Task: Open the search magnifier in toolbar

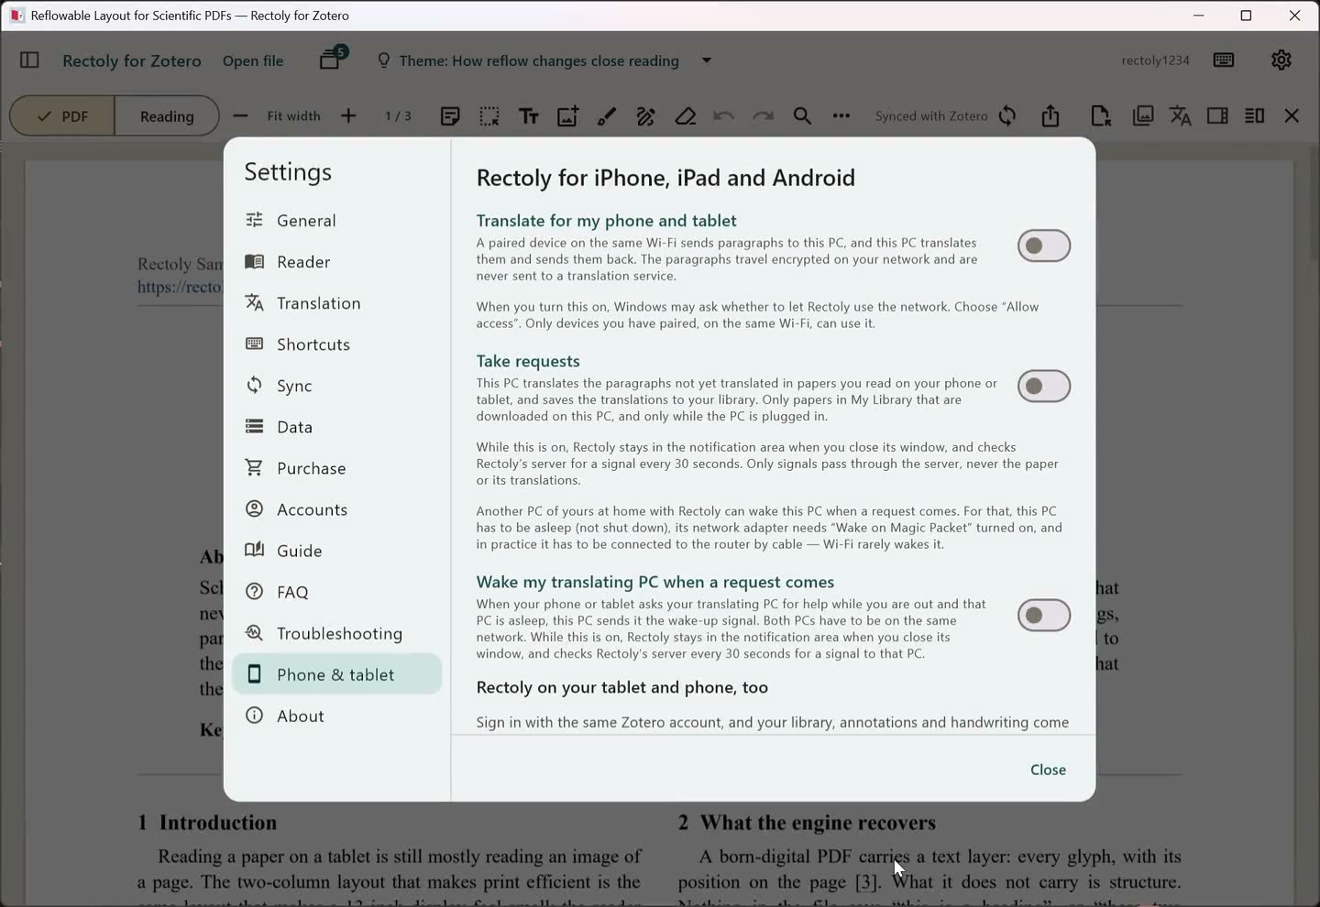Action: click(x=802, y=116)
